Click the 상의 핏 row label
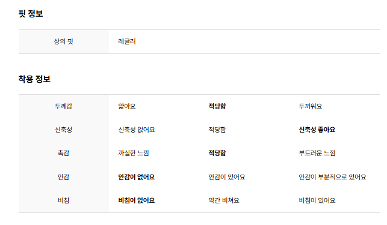 (x=63, y=41)
